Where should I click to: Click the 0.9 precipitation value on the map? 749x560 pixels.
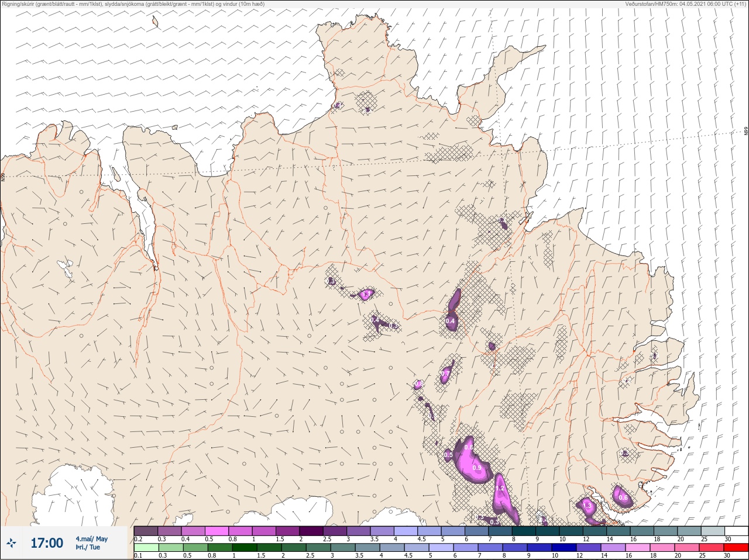point(477,468)
